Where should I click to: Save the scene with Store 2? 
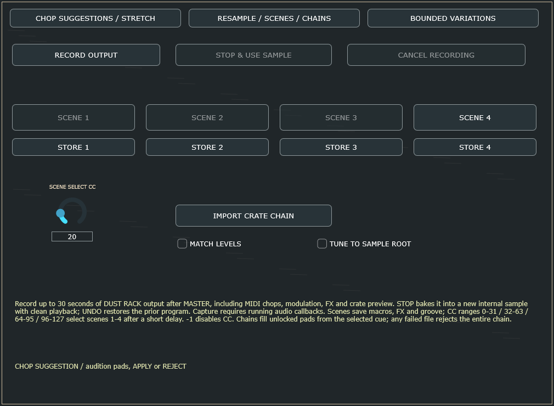coord(207,148)
